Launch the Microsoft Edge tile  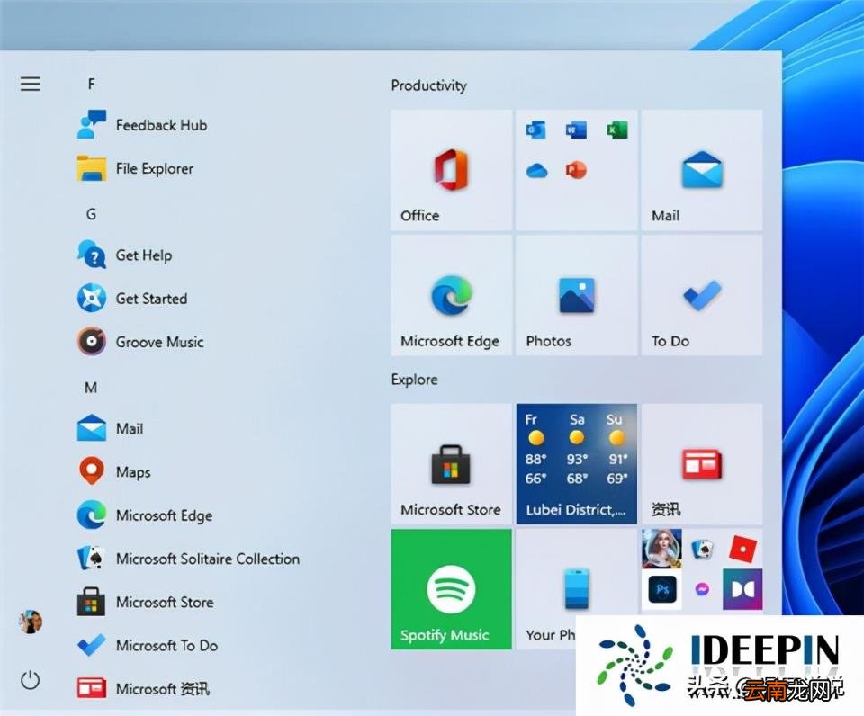coord(451,295)
